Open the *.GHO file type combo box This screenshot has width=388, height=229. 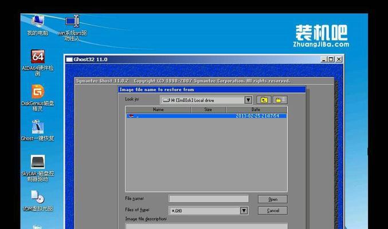[x=209, y=211]
